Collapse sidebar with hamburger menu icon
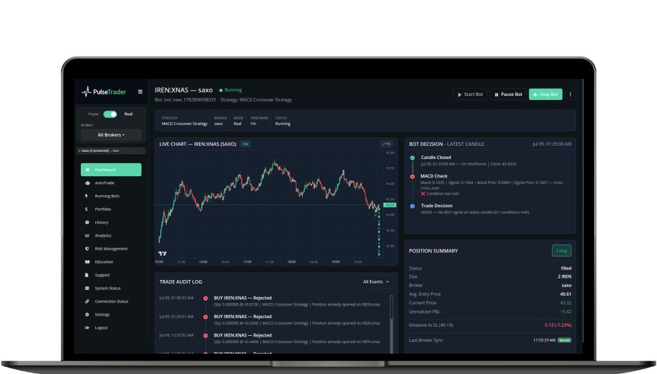 point(141,92)
